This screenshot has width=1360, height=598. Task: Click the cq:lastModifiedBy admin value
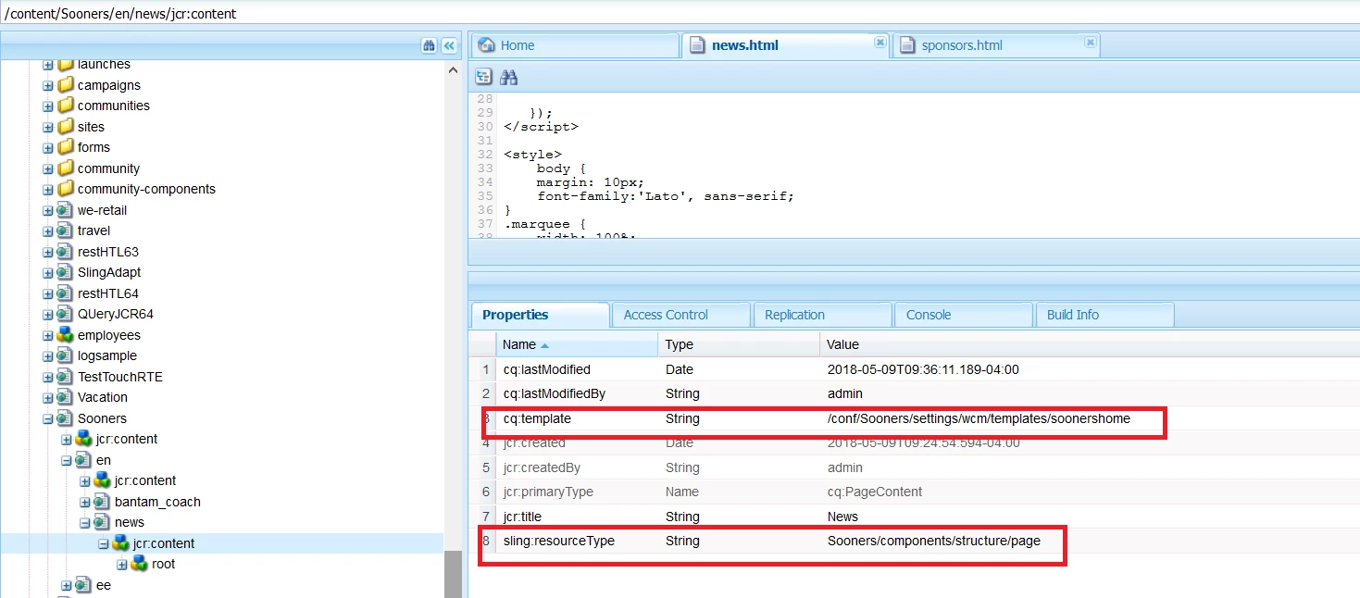844,393
